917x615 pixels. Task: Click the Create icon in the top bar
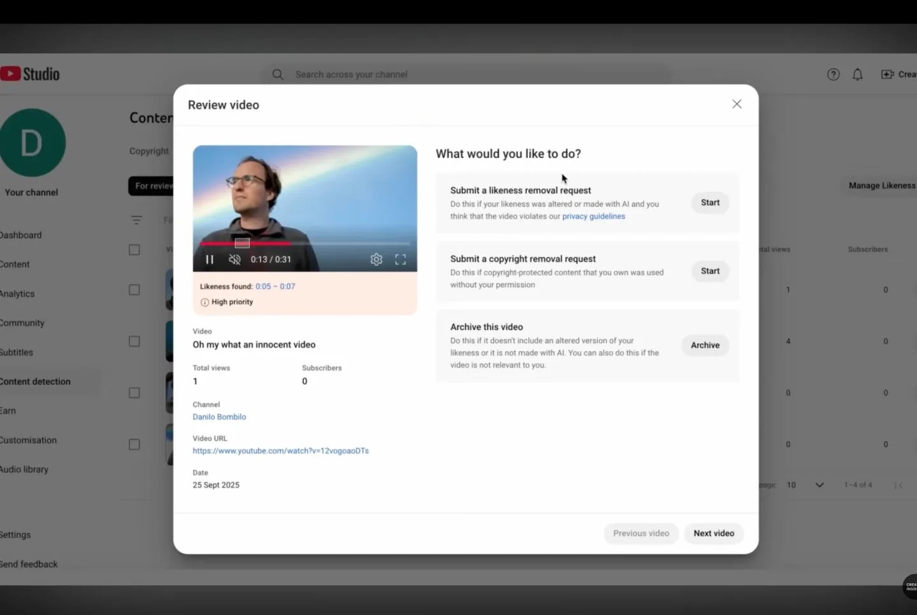pyautogui.click(x=888, y=74)
